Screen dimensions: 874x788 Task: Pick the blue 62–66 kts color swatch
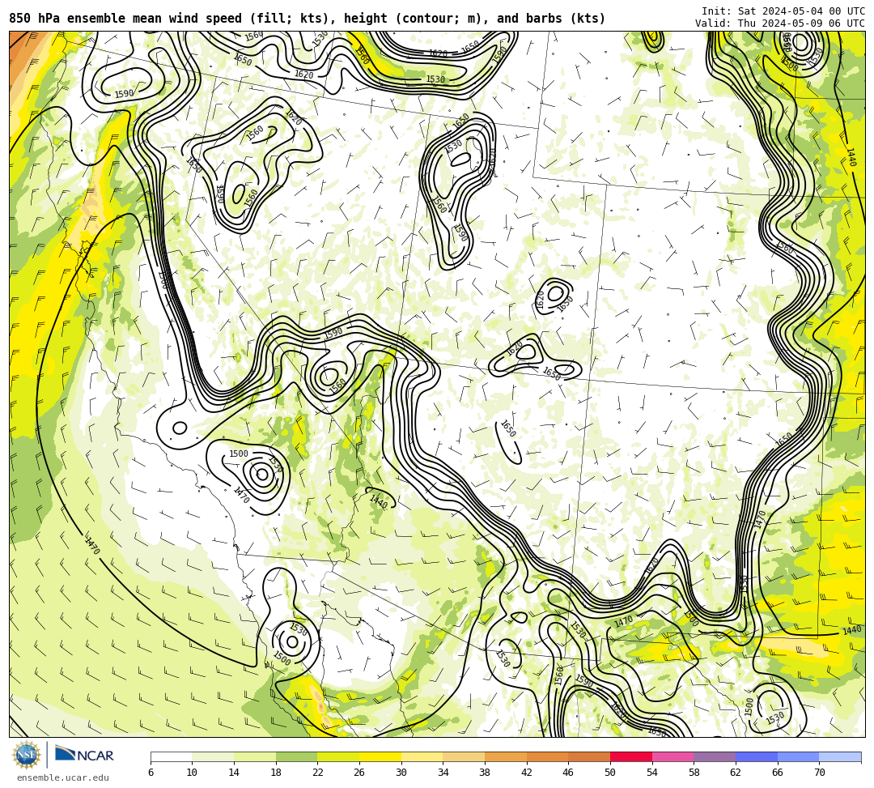click(757, 756)
